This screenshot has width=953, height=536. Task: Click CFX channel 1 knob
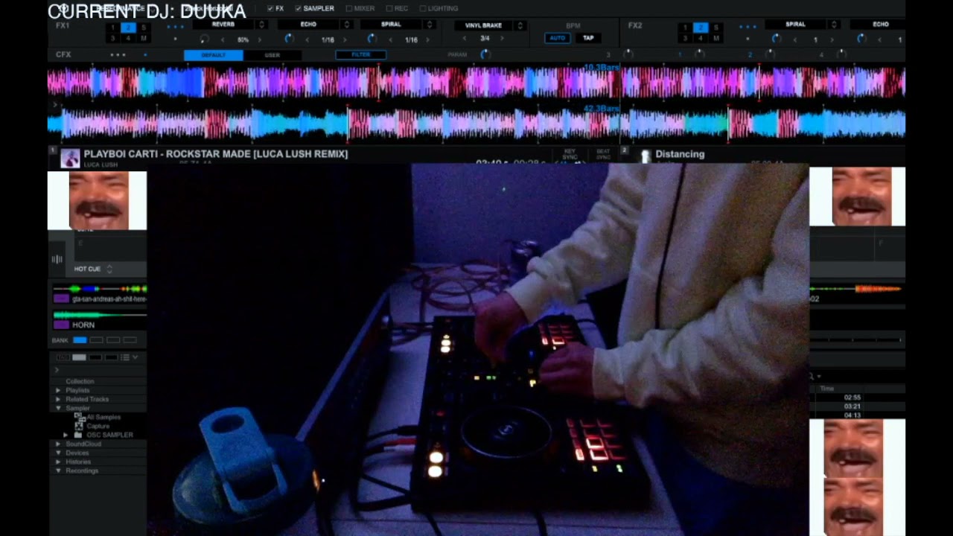coord(698,54)
